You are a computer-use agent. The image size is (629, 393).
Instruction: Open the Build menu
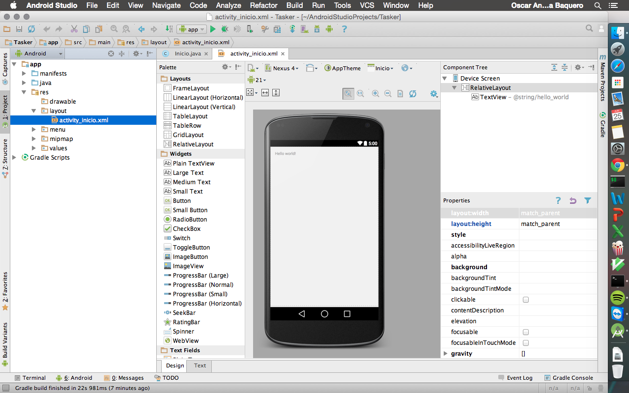(x=295, y=5)
